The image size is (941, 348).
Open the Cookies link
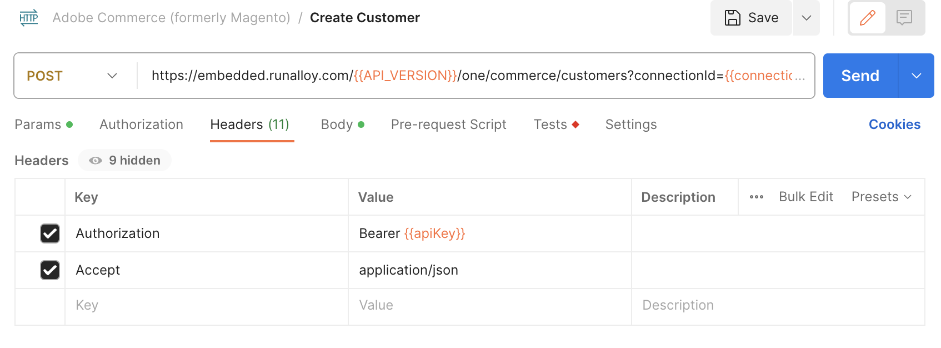[x=894, y=125]
